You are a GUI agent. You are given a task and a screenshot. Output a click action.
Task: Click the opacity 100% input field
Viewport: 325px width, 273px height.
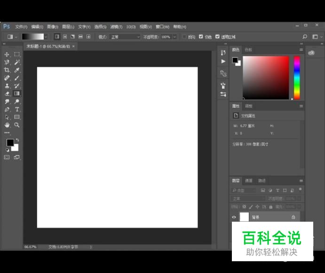(x=166, y=37)
